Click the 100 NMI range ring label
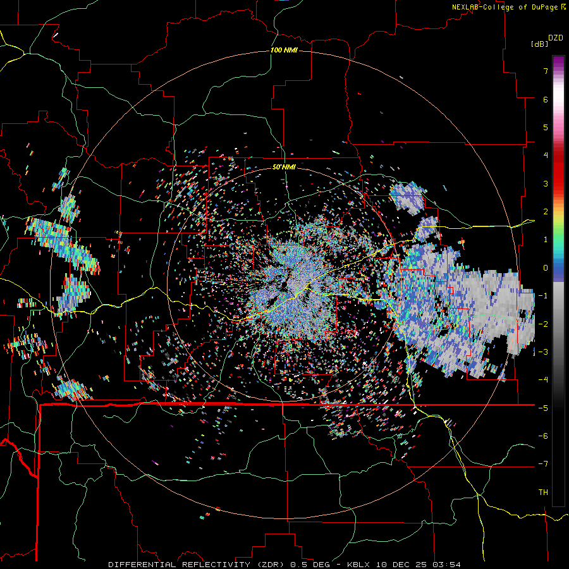 [x=284, y=50]
